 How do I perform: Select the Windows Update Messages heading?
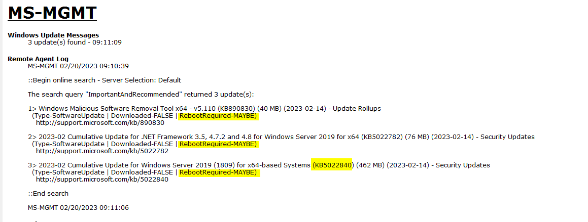coord(53,35)
